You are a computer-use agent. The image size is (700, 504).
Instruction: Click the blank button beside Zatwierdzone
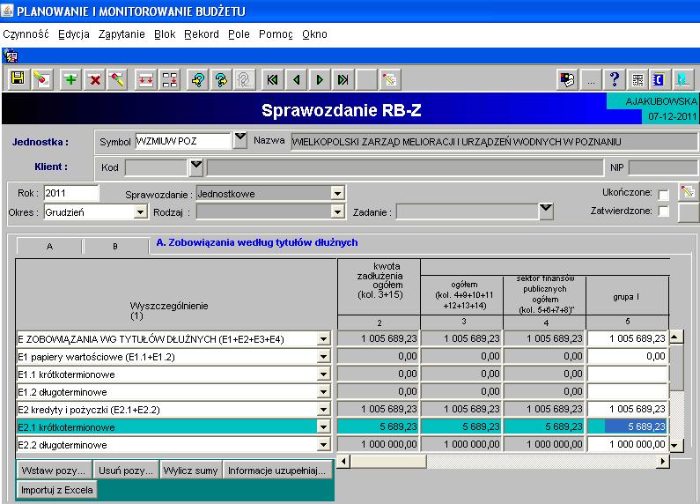(x=688, y=212)
